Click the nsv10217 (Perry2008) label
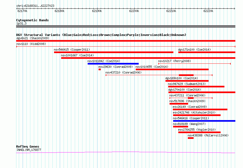The image size is (243, 168). [x=174, y=61]
